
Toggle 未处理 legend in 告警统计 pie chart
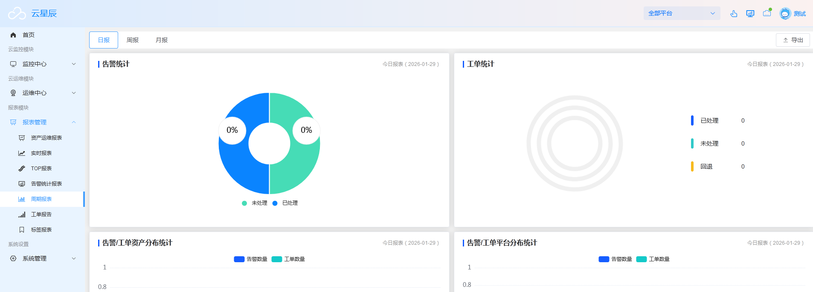point(255,203)
